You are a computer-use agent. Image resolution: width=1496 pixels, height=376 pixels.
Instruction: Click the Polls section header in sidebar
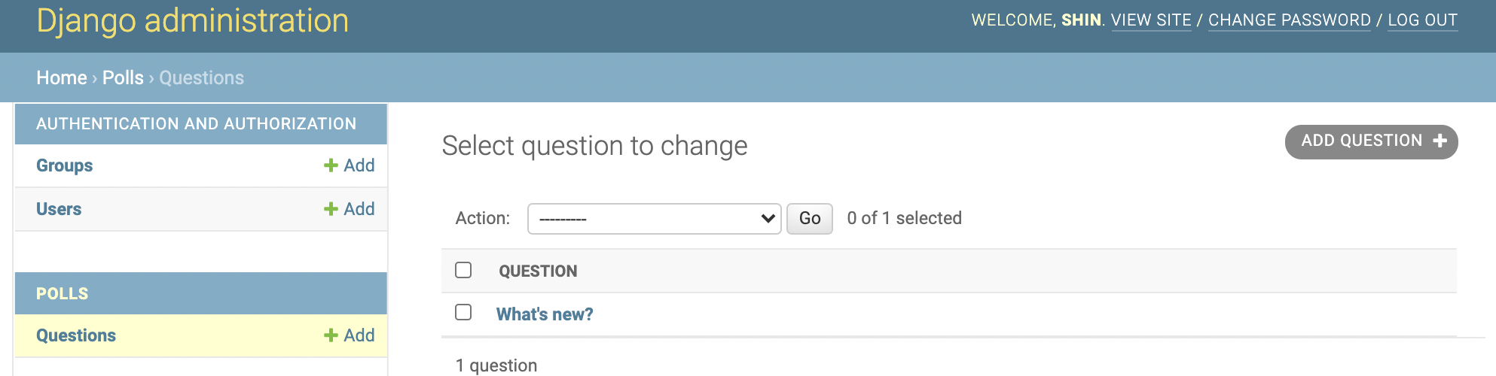coord(63,294)
